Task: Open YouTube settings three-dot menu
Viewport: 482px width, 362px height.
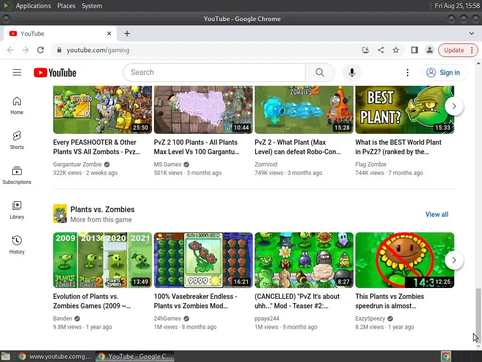Action: point(408,73)
